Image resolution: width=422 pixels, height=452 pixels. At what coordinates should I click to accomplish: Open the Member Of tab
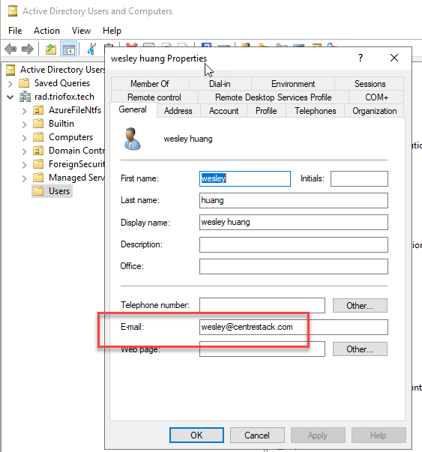tap(150, 84)
